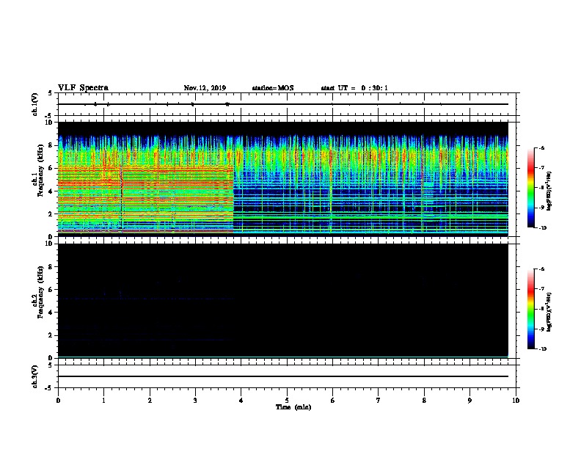Click the "-6" label on ch.2 color bar

(x=541, y=269)
